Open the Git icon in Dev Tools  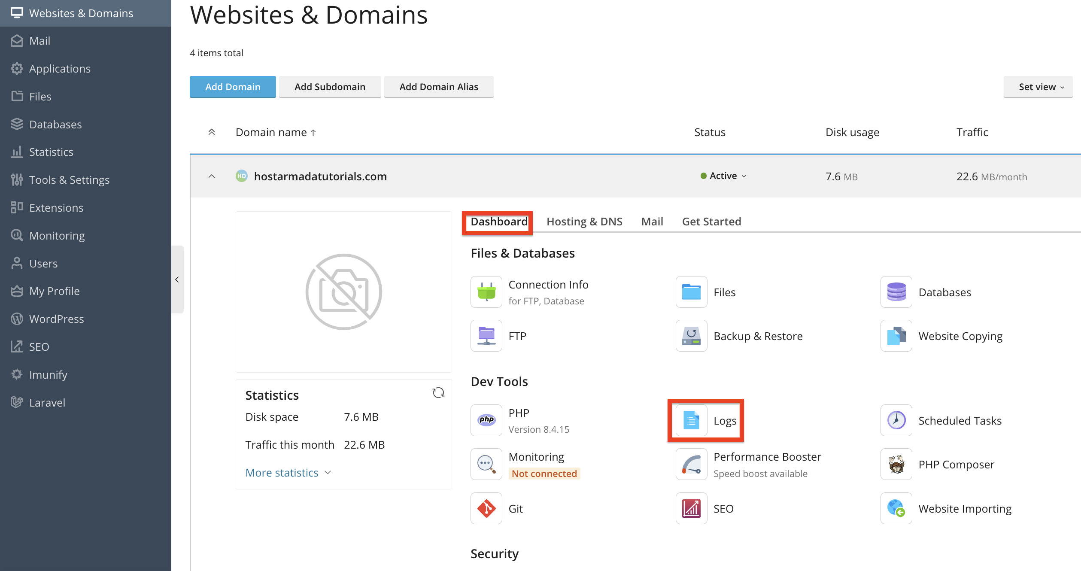coord(486,508)
